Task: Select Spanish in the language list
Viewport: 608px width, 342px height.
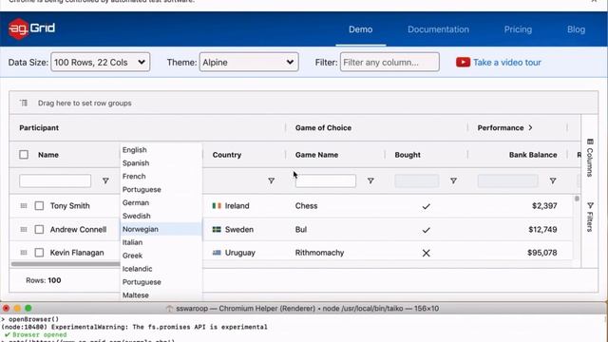Action: coord(136,163)
